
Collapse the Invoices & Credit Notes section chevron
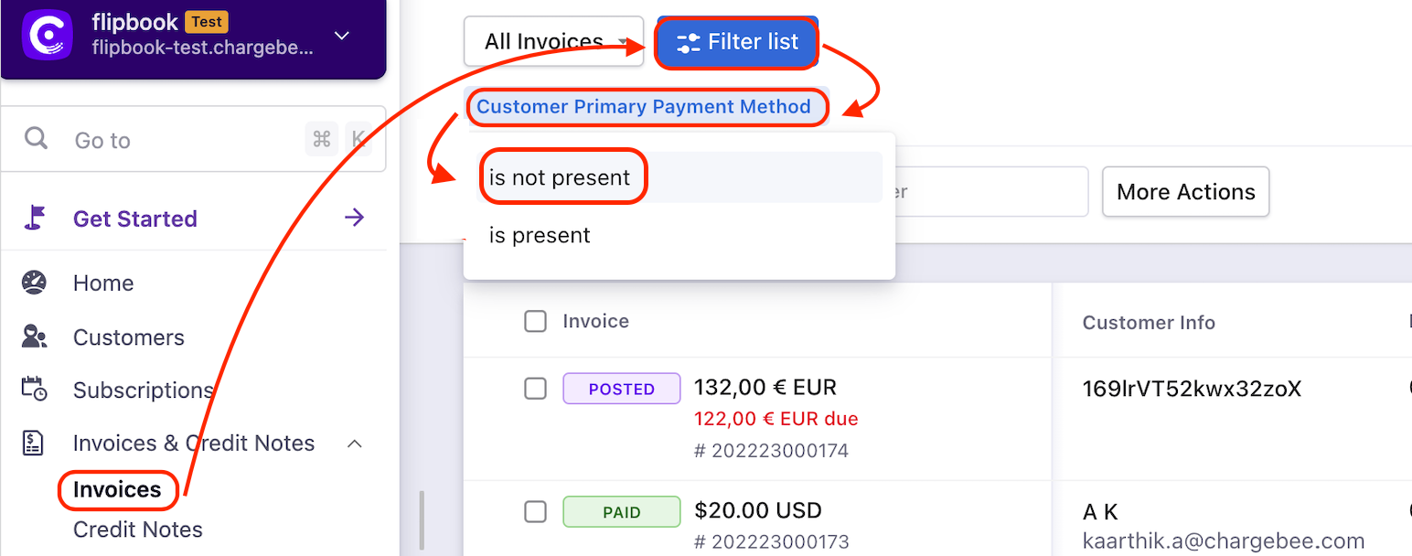pyautogui.click(x=355, y=444)
